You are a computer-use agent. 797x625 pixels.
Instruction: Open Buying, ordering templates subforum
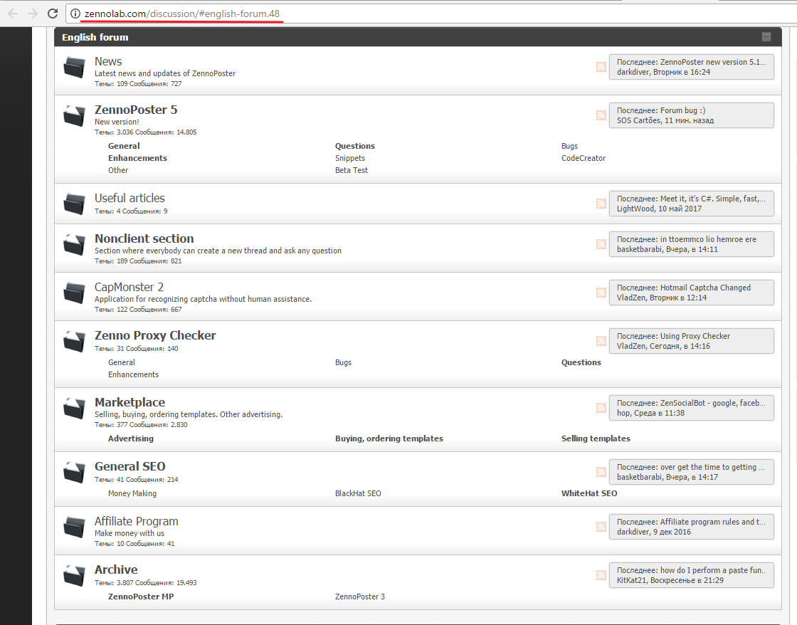coord(389,438)
